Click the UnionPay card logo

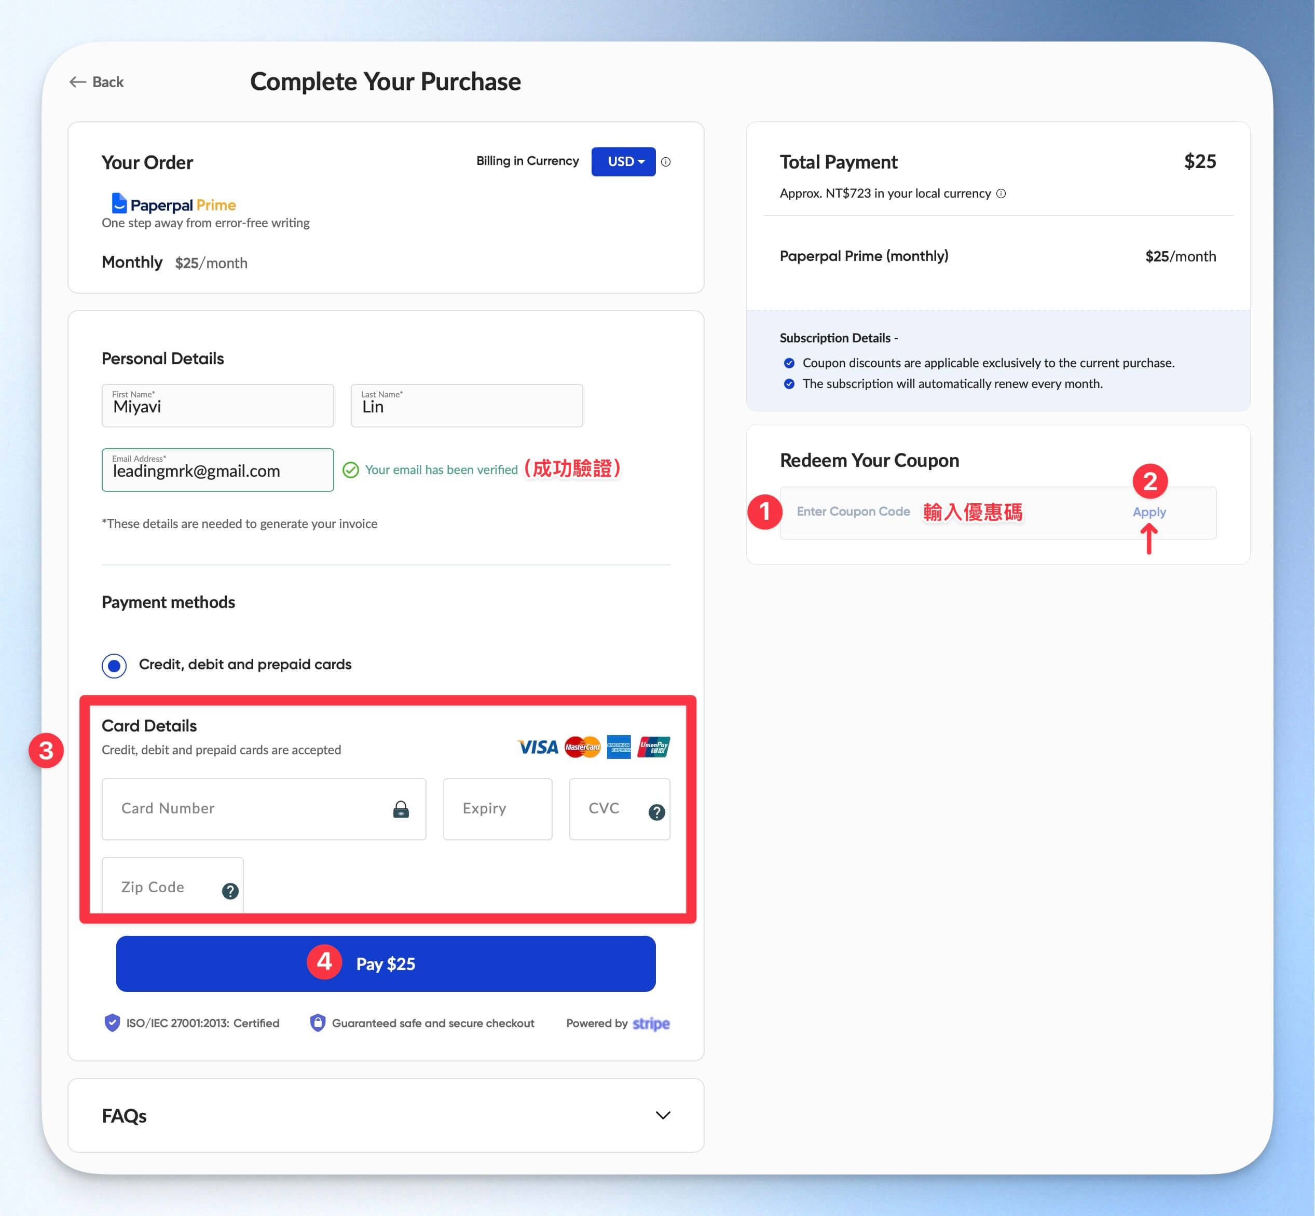tap(653, 747)
